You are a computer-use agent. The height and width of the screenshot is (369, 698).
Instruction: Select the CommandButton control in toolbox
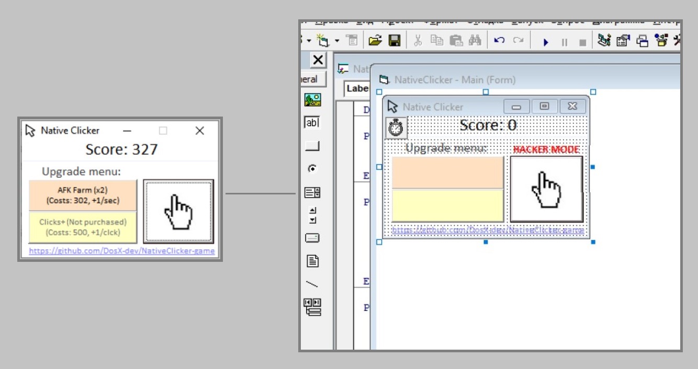[x=312, y=146]
